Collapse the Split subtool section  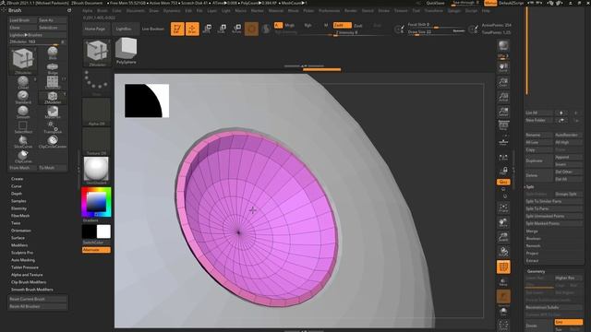530,186
